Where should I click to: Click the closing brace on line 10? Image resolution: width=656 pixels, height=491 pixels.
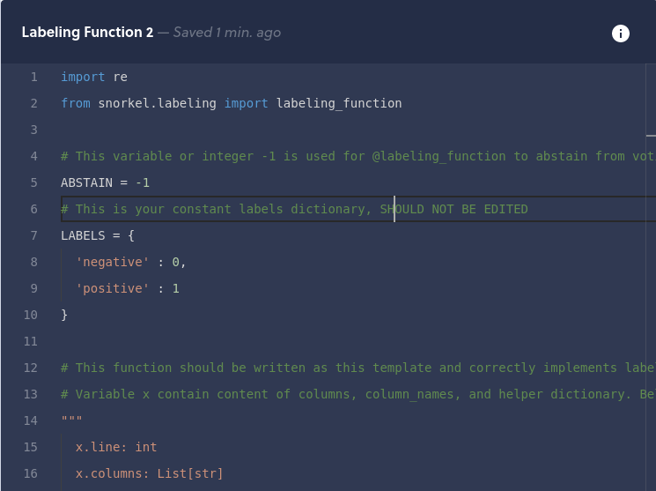pyautogui.click(x=64, y=315)
